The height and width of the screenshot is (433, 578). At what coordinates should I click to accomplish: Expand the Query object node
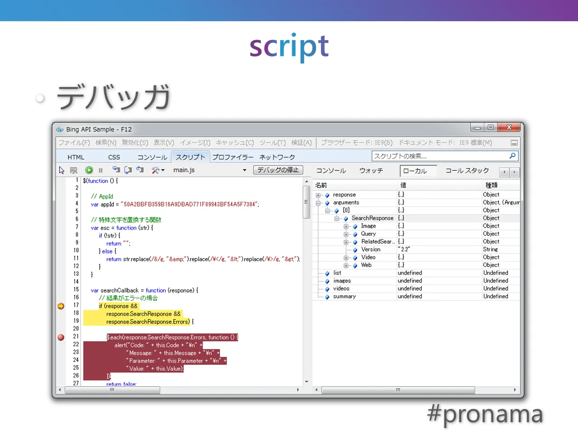pyautogui.click(x=346, y=234)
